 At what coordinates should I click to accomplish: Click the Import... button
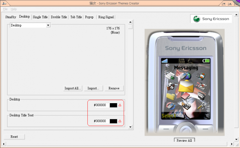93,88
